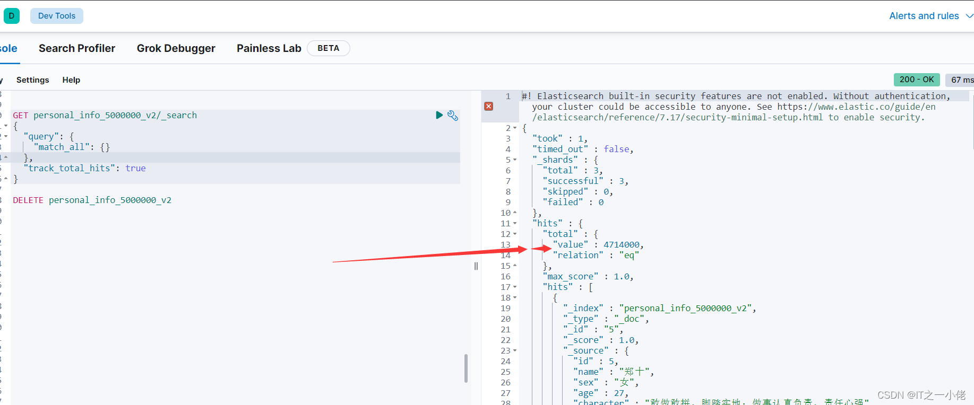This screenshot has width=974, height=405.
Task: Open the wrench request options icon
Action: click(453, 116)
